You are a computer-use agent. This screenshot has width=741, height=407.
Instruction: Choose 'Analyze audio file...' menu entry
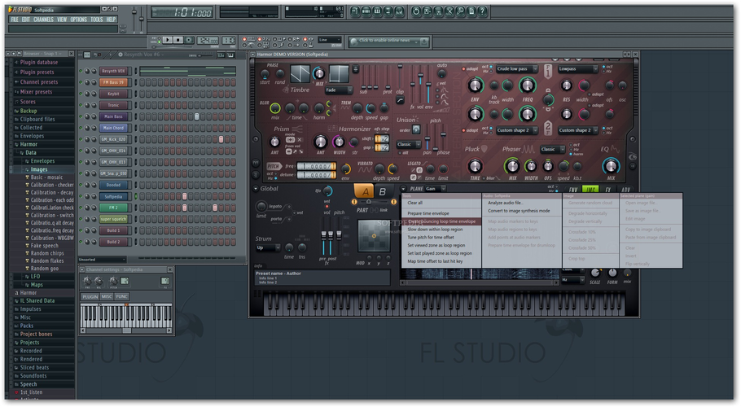(x=505, y=203)
